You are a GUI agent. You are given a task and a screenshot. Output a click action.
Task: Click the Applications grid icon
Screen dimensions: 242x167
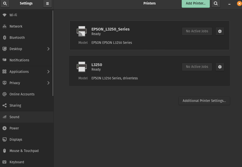tap(5, 72)
